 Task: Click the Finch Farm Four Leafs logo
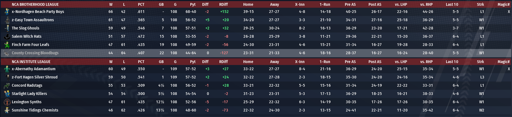point(7,45)
